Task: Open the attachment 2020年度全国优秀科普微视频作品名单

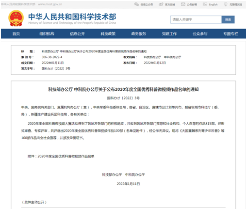Action: pyautogui.click(x=66, y=156)
